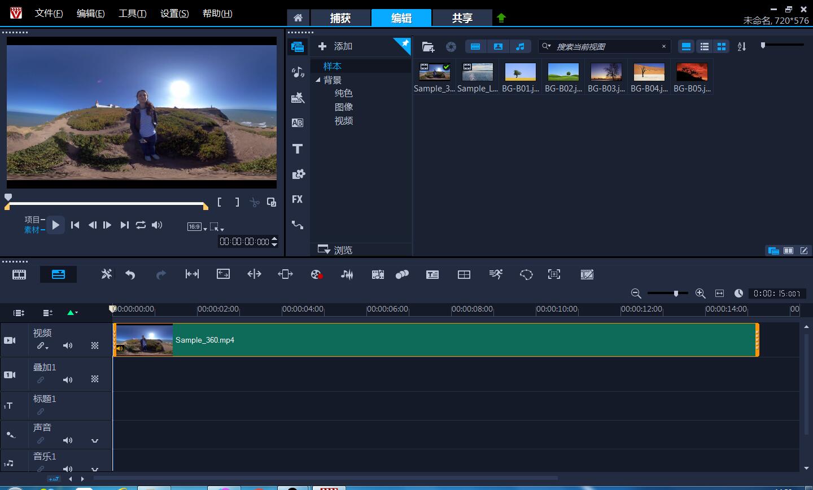
Task: Click the 浏览 button
Action: coord(335,250)
